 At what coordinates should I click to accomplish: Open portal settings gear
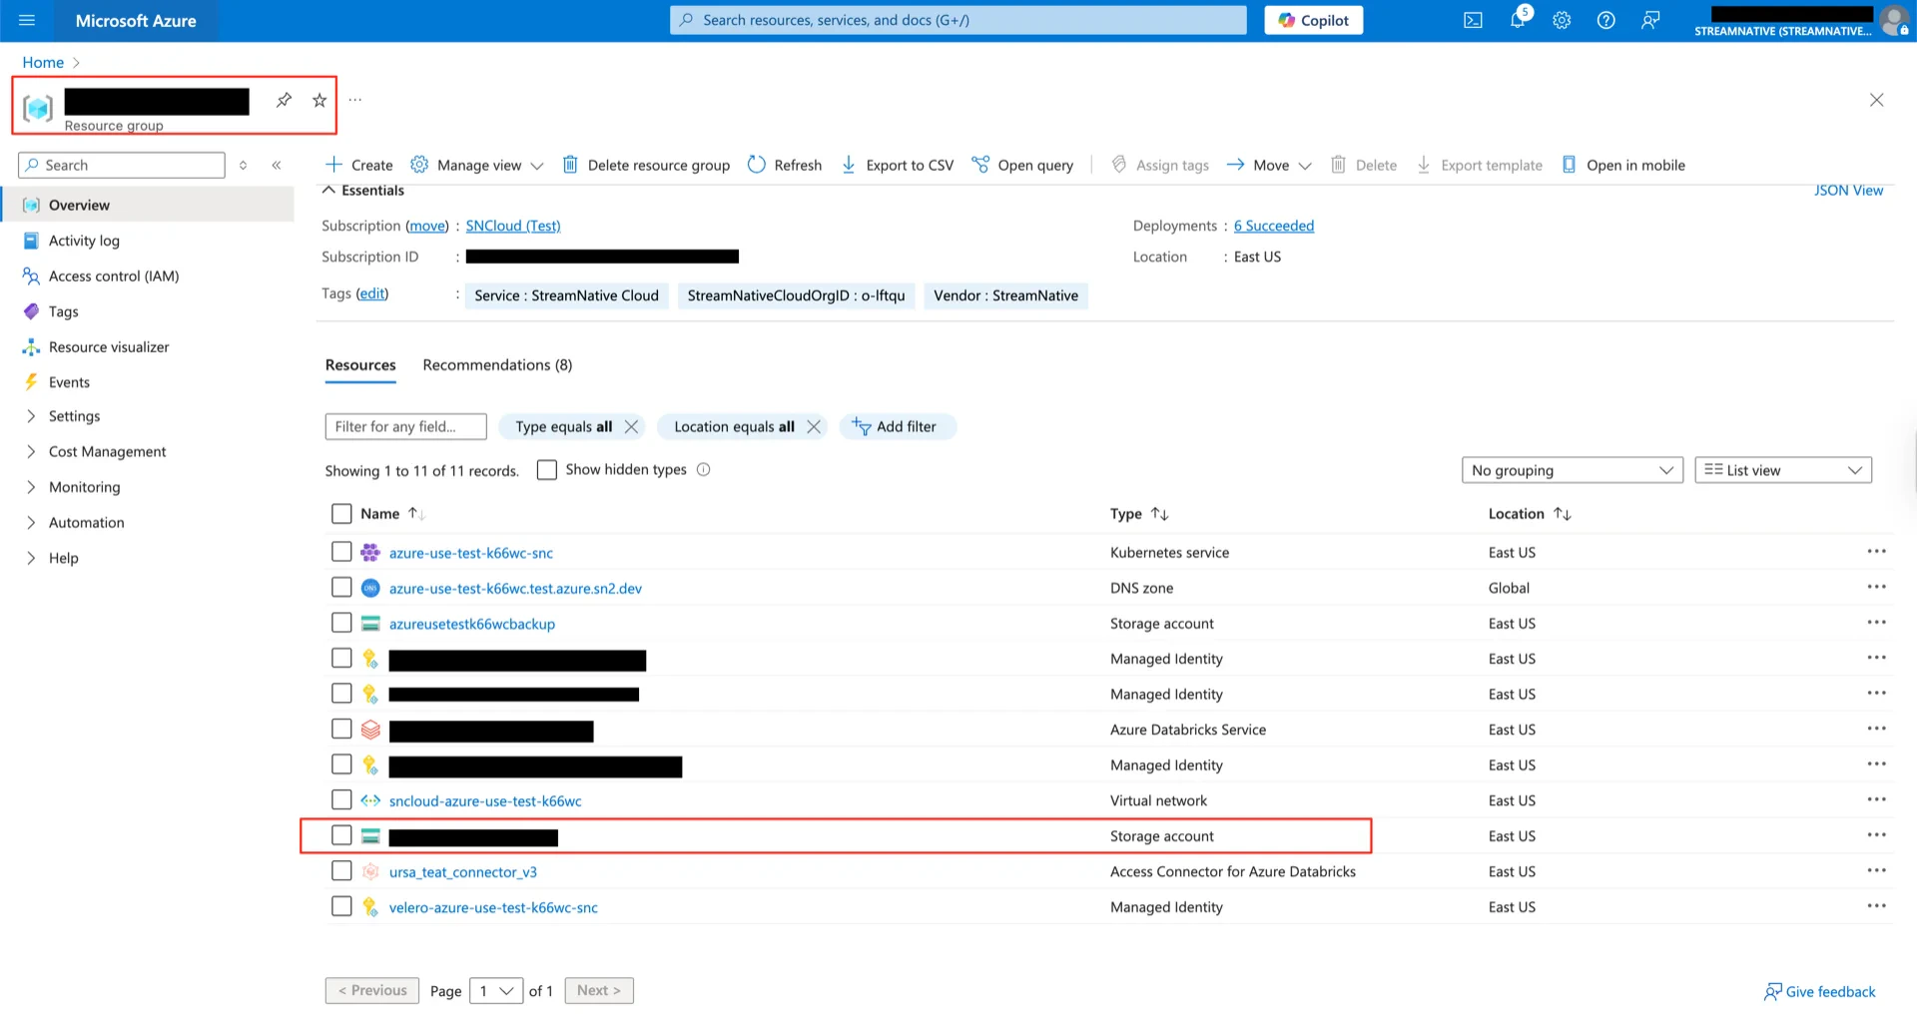tap(1562, 20)
